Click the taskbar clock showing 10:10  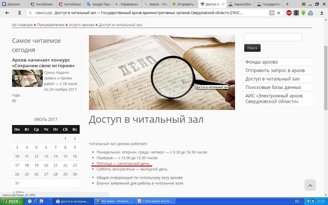point(321,201)
